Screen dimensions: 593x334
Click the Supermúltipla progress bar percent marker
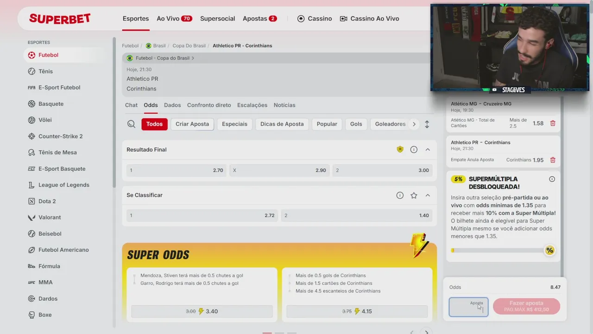click(549, 250)
